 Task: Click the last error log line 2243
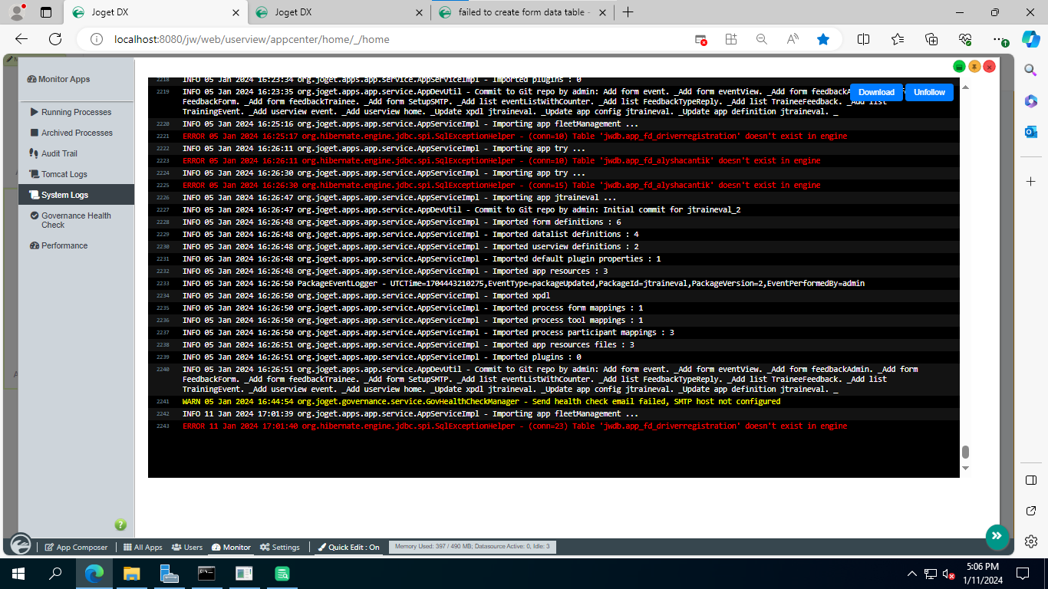(515, 426)
